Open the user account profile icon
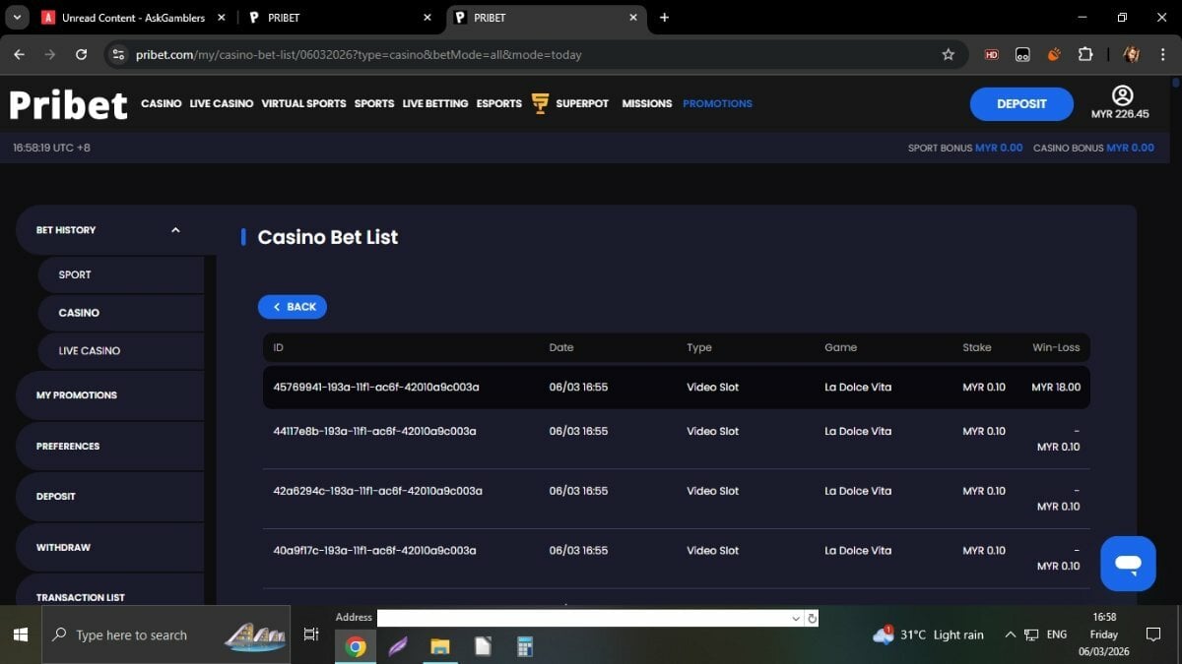 tap(1122, 95)
